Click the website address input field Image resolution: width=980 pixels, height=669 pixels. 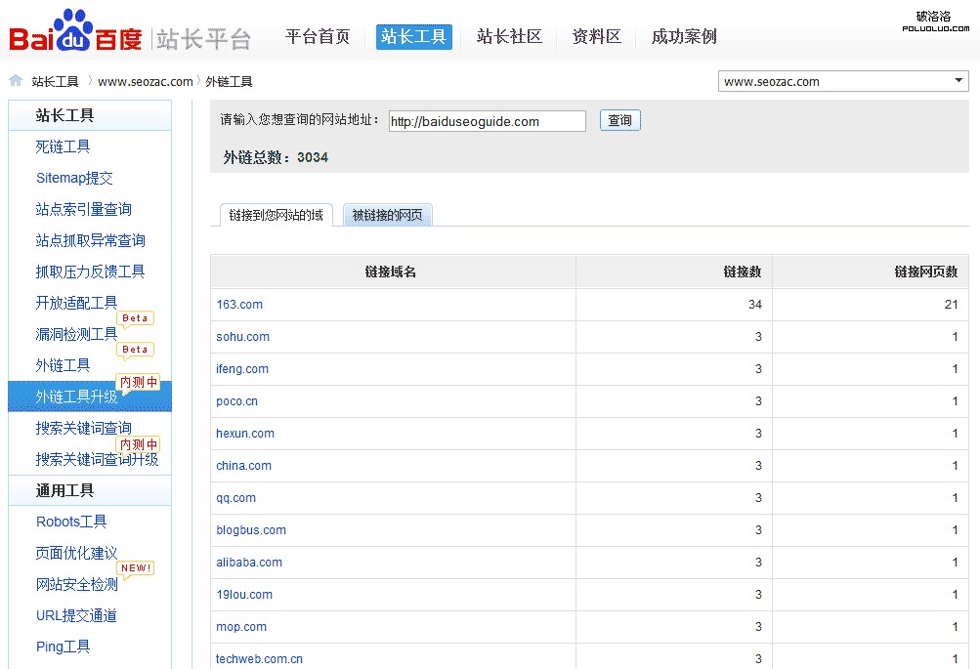pyautogui.click(x=487, y=121)
